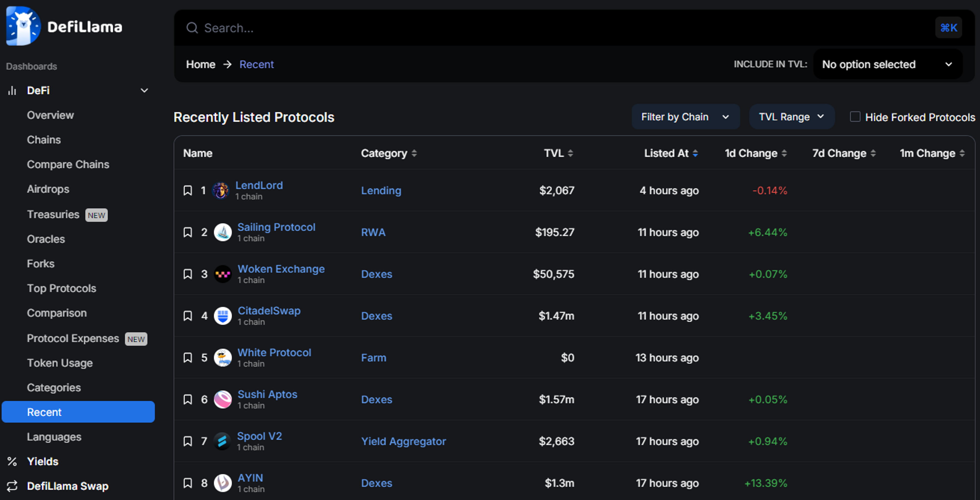Click the DefiLlama logo icon
This screenshot has width=980, height=500.
[23, 26]
